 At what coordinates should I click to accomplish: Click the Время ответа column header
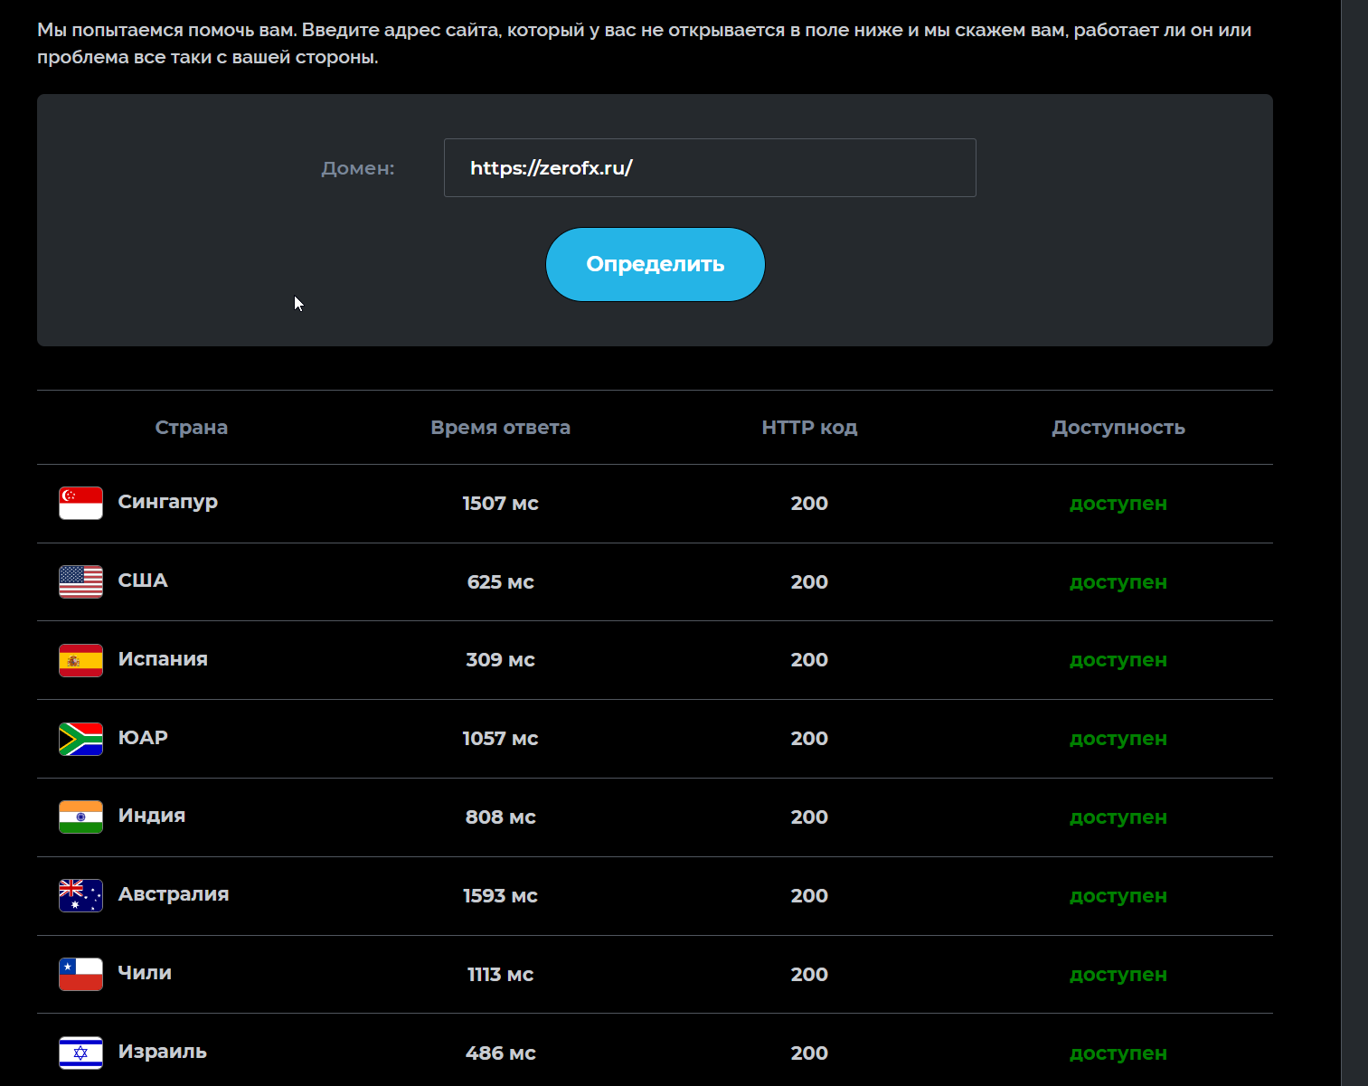pos(501,428)
